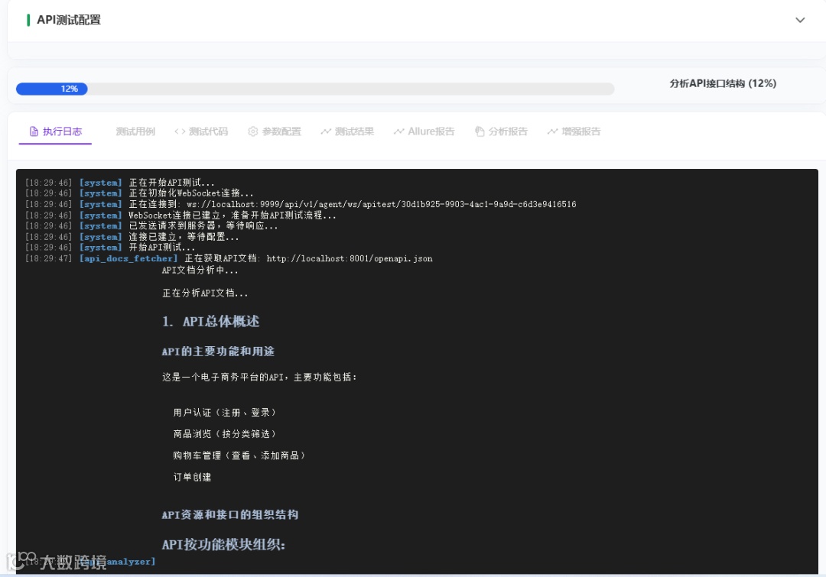
Task: Click the chart icon beside 测试结果
Action: 326,131
